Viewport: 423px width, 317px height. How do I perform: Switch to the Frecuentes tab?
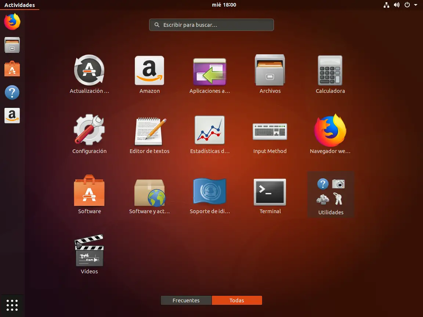click(186, 300)
